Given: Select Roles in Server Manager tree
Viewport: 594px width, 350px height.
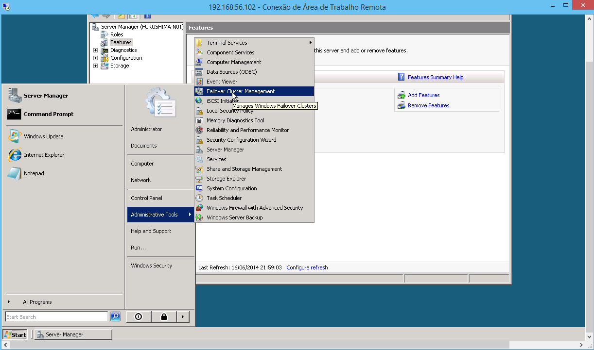Looking at the screenshot, I should [117, 34].
